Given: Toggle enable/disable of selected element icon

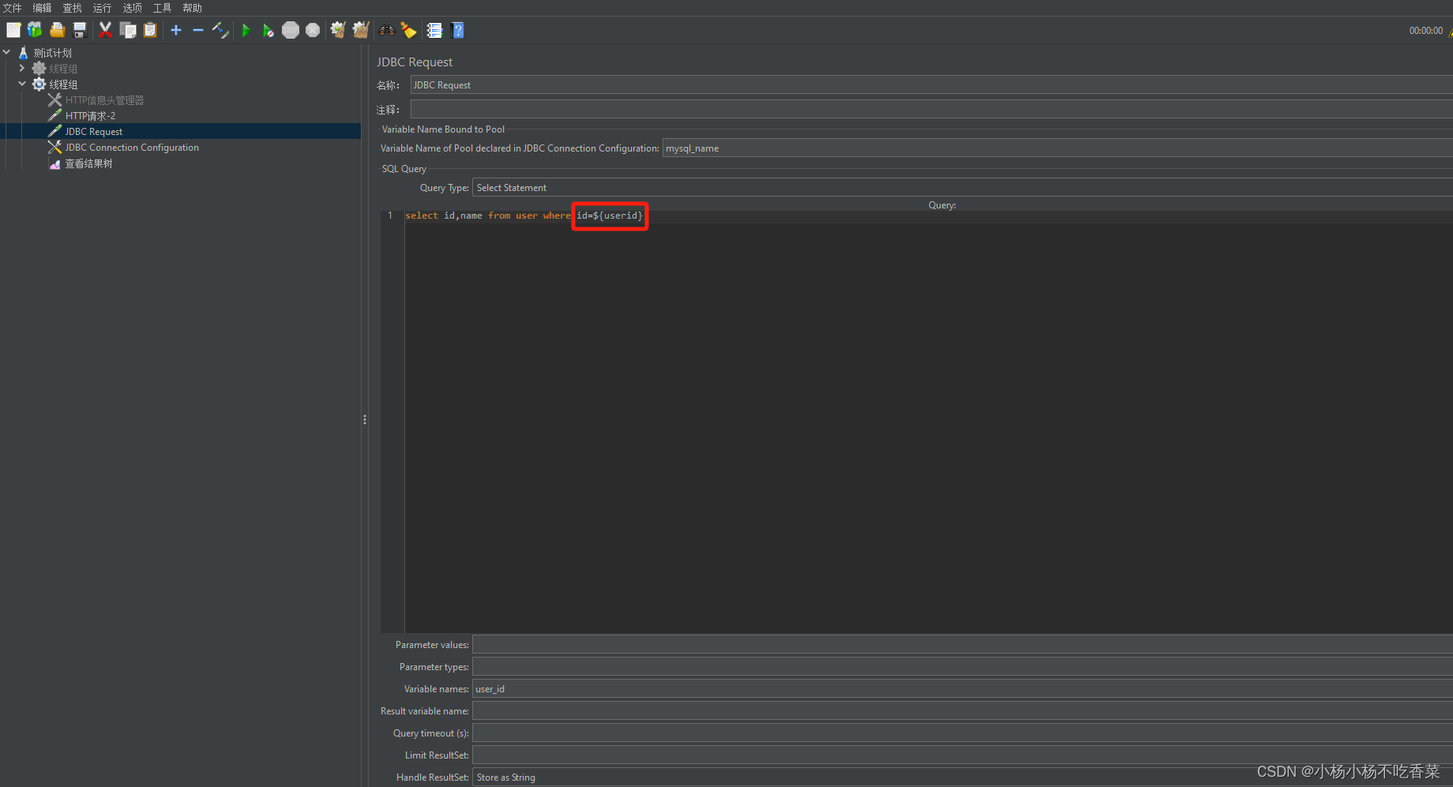Looking at the screenshot, I should click(x=220, y=30).
